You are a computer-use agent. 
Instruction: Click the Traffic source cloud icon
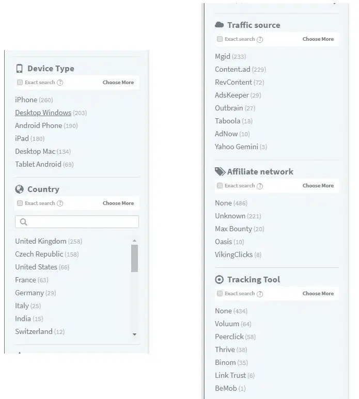220,25
